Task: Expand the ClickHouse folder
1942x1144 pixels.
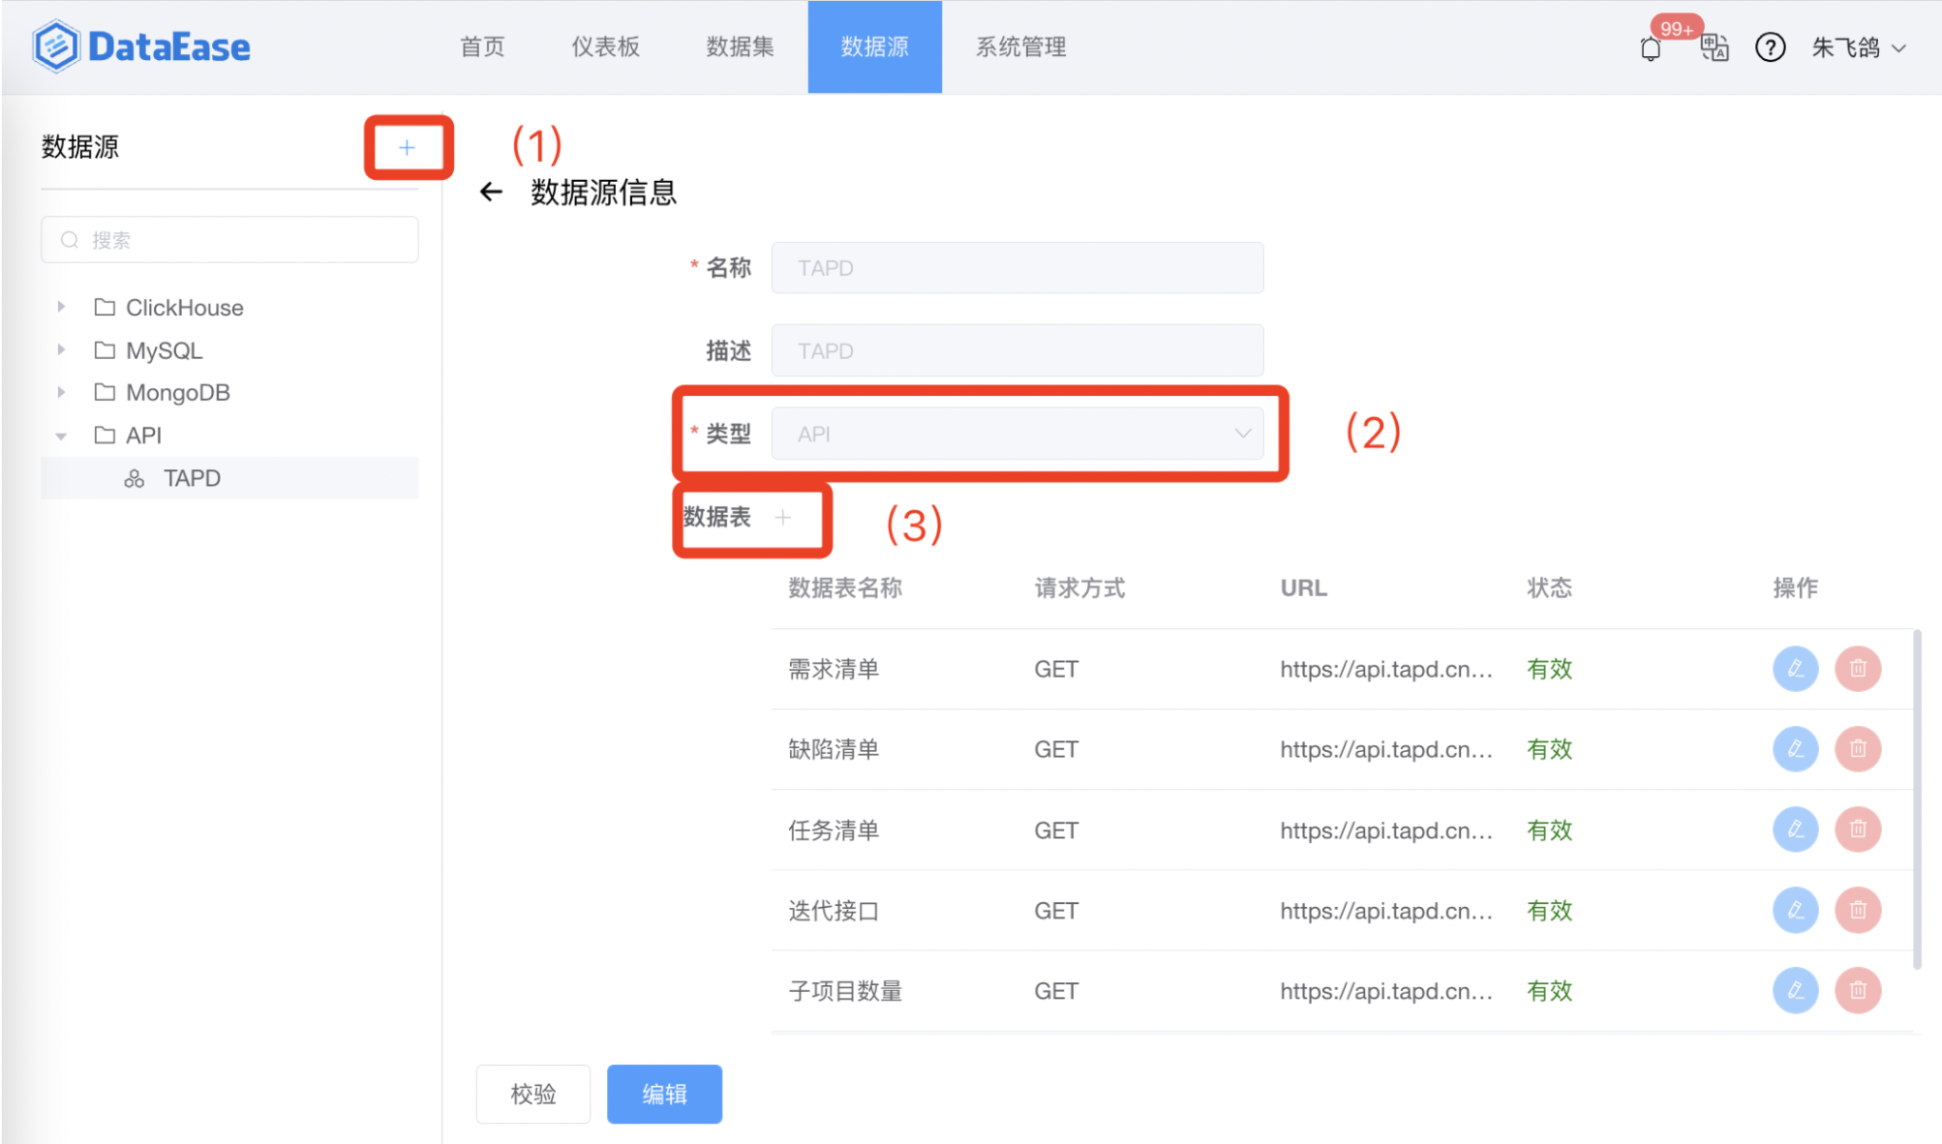Action: (x=60, y=306)
